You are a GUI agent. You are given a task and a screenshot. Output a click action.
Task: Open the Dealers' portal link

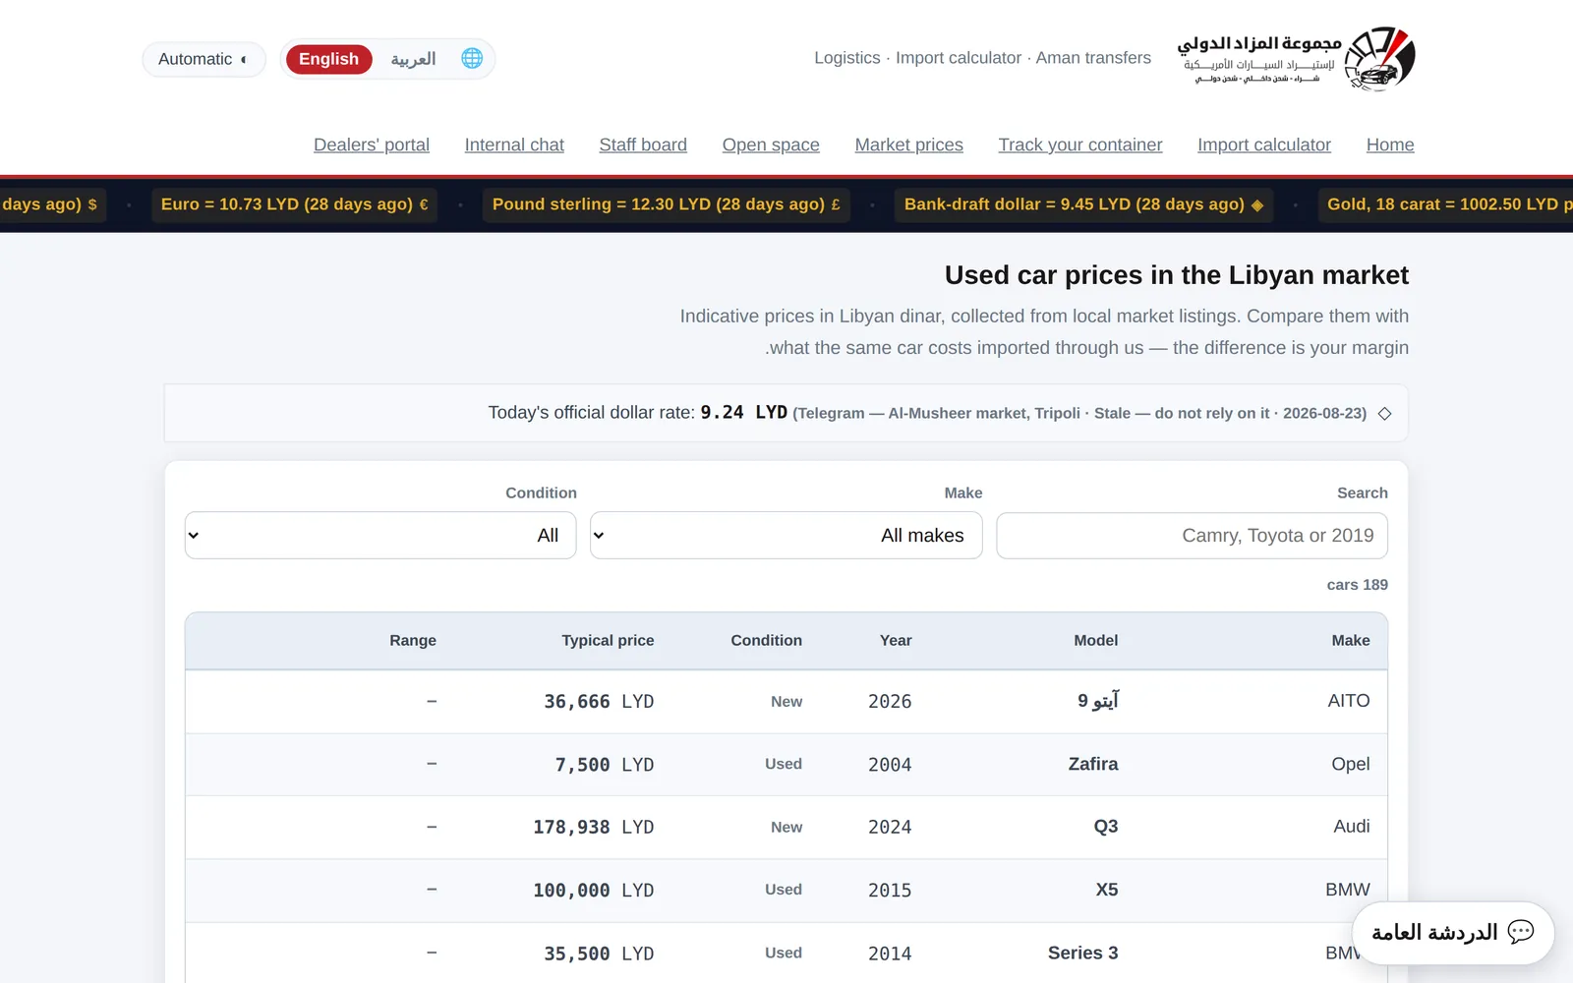pyautogui.click(x=372, y=145)
